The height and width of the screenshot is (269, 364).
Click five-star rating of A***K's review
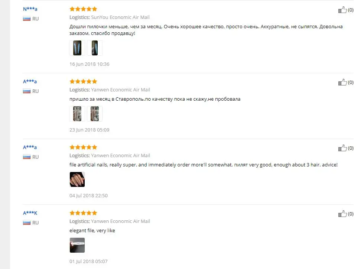(x=83, y=213)
